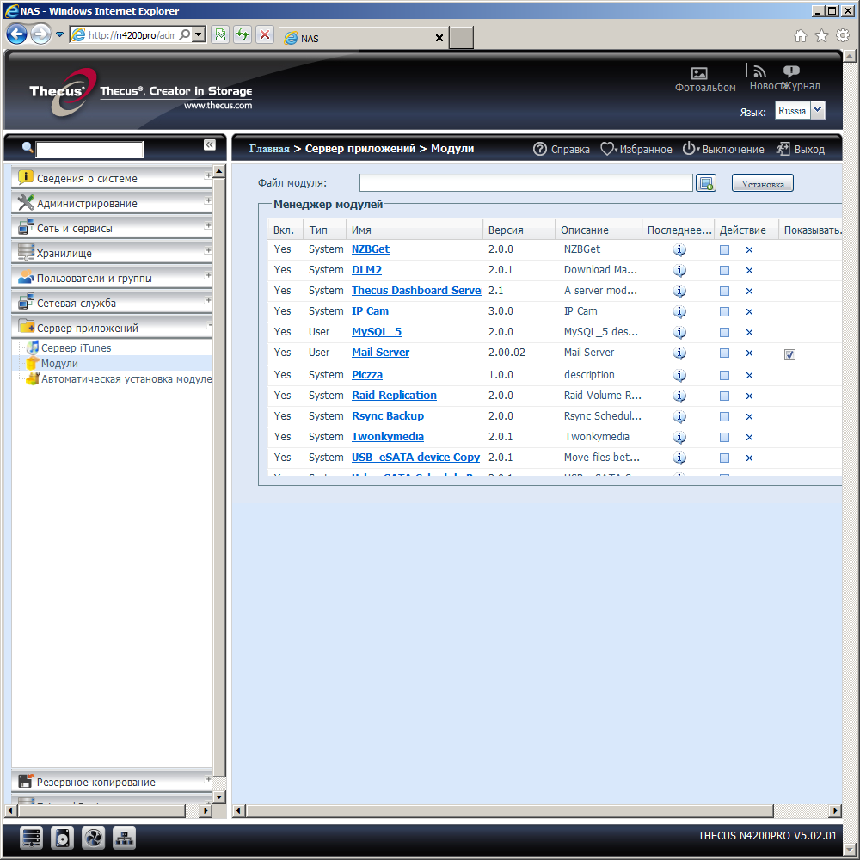Toggle action checkbox for Mail Server
This screenshot has width=860, height=860.
(724, 353)
